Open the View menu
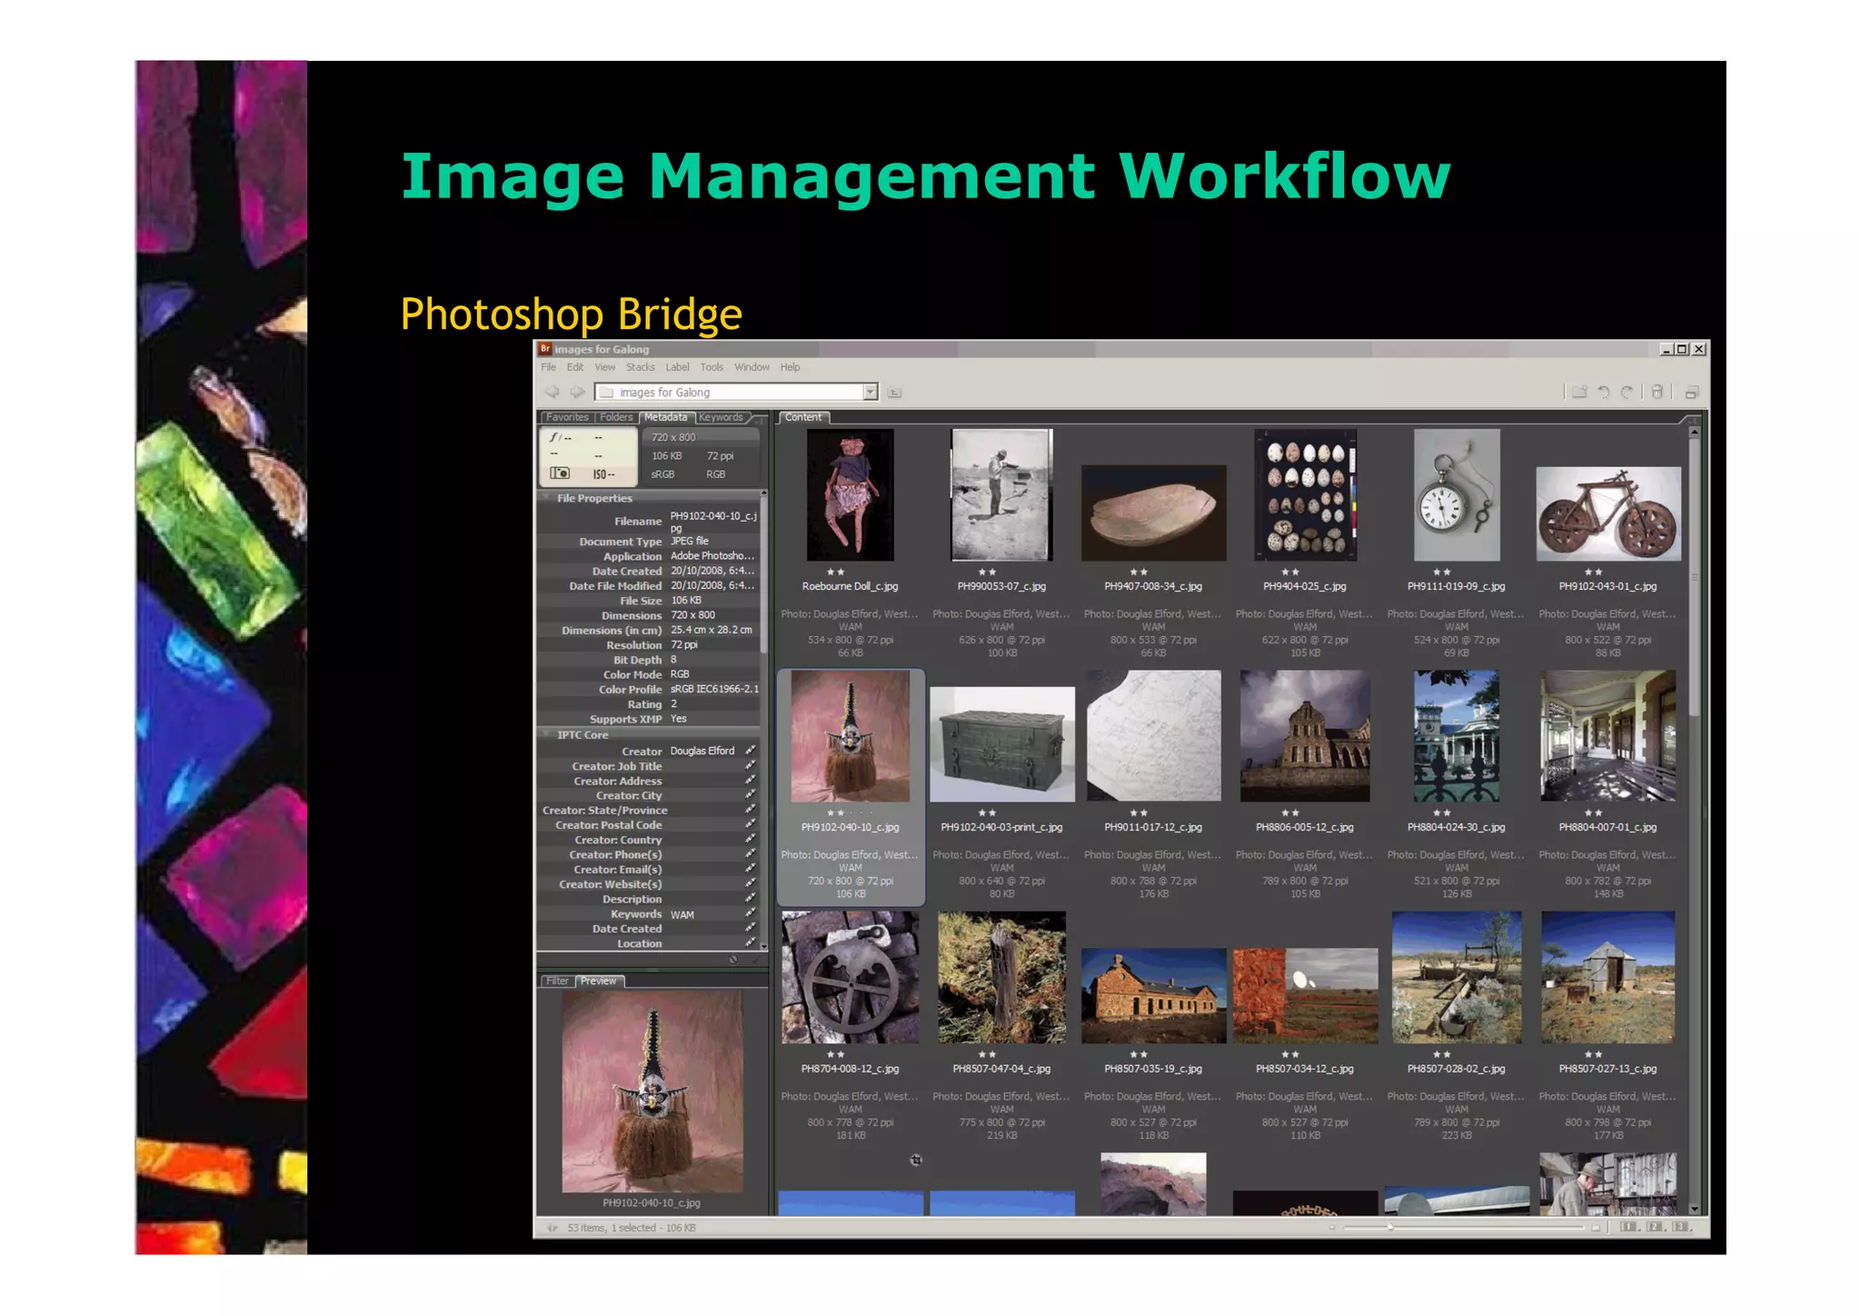Screen dimensions: 1861x1316 (x=605, y=367)
